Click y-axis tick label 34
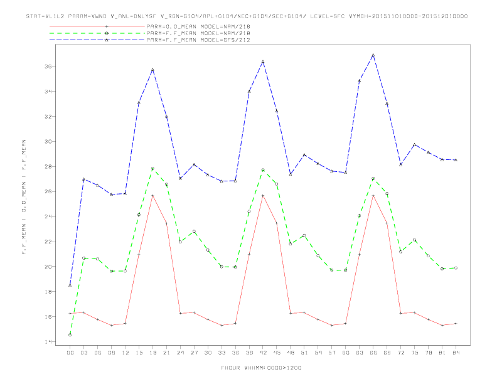 48,92
